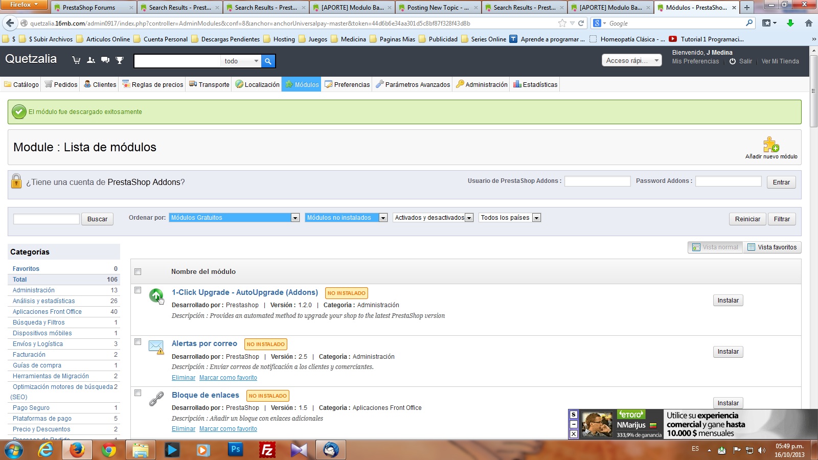
Task: Close the eToro advertisement with X
Action: (x=574, y=434)
